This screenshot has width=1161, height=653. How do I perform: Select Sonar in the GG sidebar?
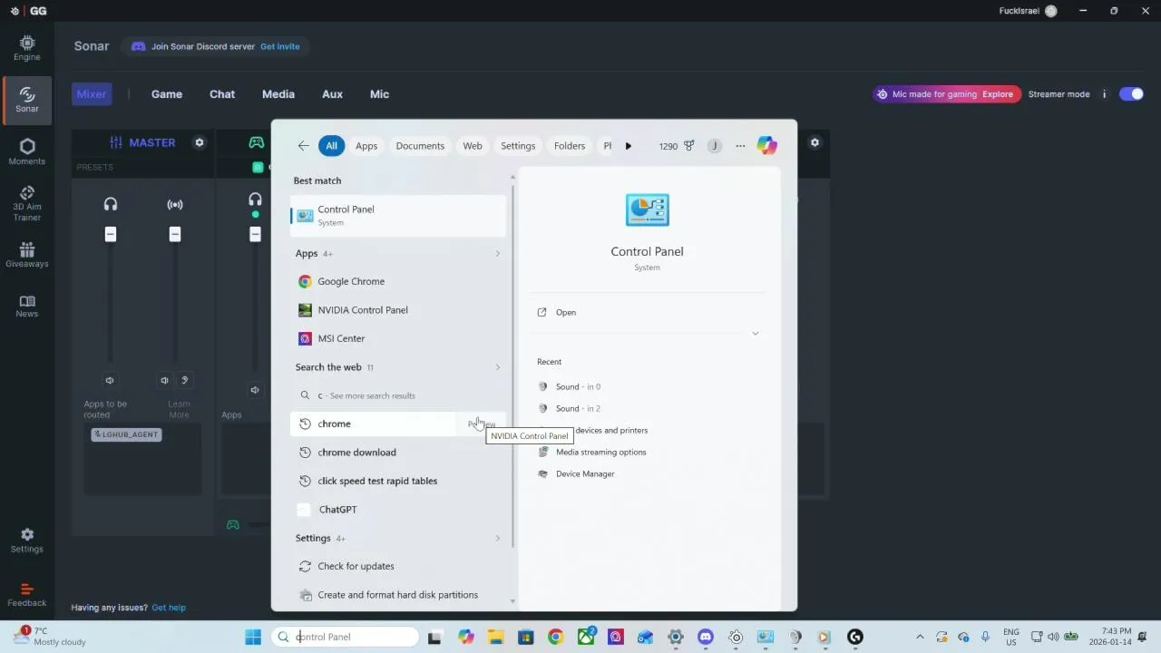26,100
